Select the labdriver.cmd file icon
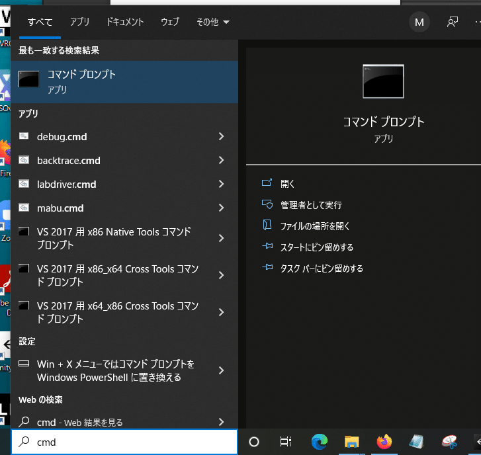 [24, 184]
